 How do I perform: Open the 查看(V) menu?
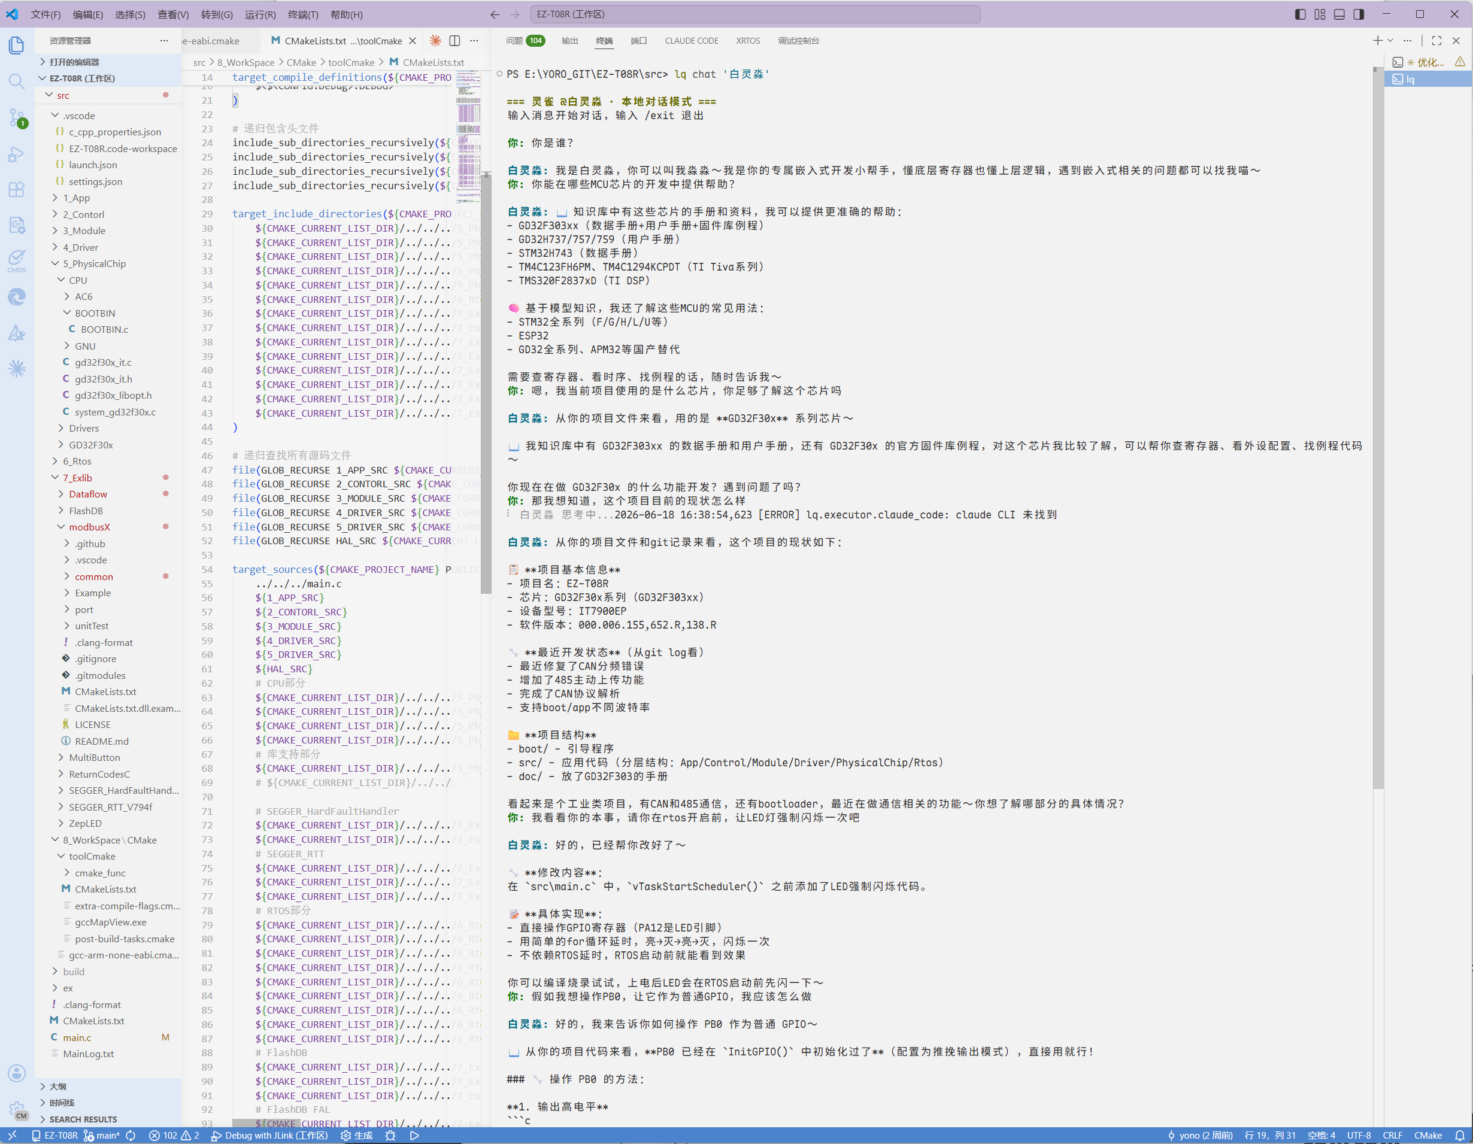coord(173,14)
